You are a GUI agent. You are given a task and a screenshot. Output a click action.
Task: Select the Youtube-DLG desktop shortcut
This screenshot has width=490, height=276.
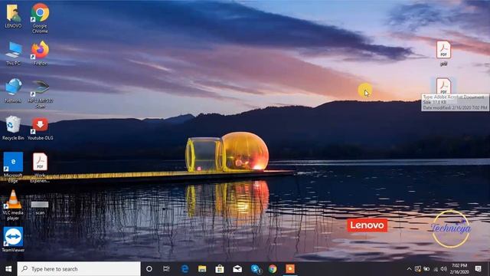(40, 128)
